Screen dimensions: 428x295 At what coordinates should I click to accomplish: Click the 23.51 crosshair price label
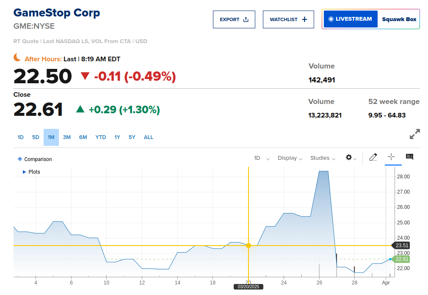coord(400,246)
